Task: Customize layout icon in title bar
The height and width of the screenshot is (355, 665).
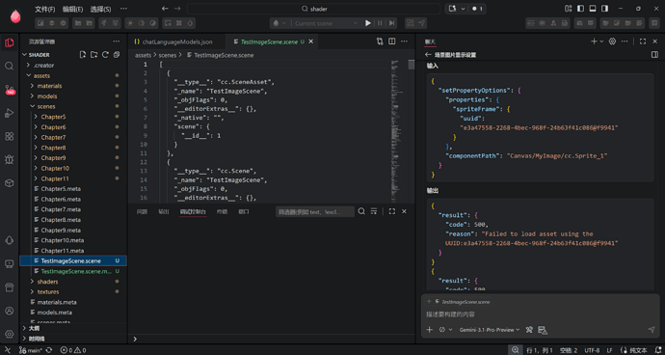Action: point(569,9)
